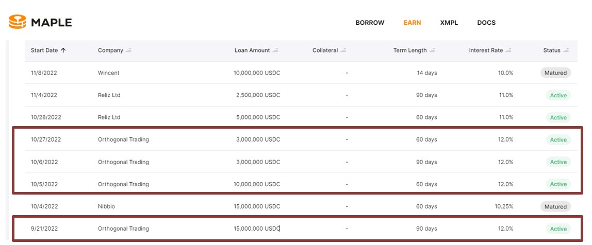Image resolution: width=592 pixels, height=245 pixels.
Task: Sort by the Interest Rate header
Action: click(486, 50)
